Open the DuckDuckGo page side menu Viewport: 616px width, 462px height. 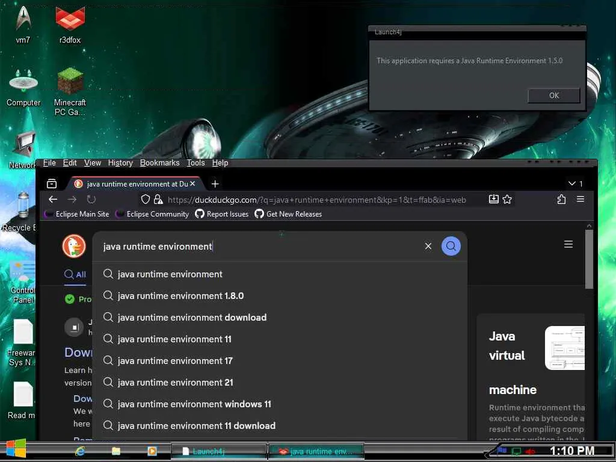(568, 244)
